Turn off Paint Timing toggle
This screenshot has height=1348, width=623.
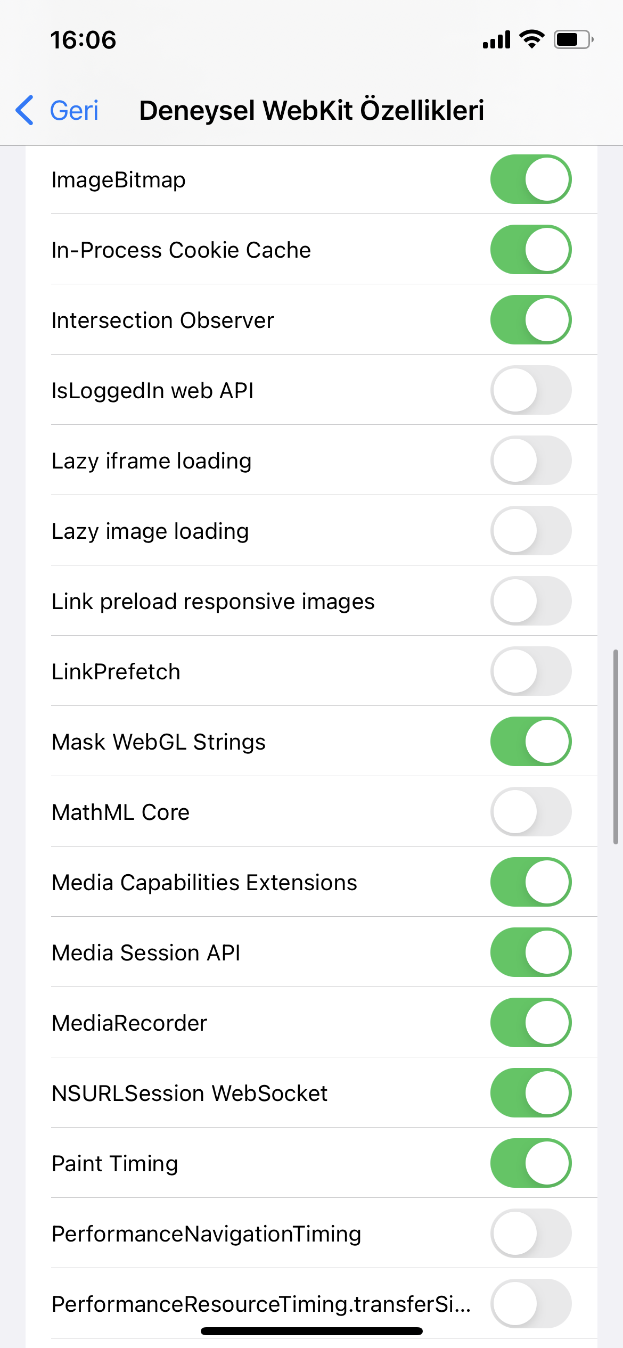[530, 1163]
